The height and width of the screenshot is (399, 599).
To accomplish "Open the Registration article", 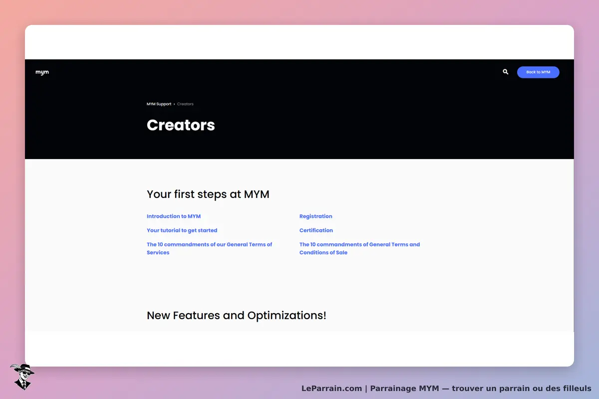I will [315, 216].
